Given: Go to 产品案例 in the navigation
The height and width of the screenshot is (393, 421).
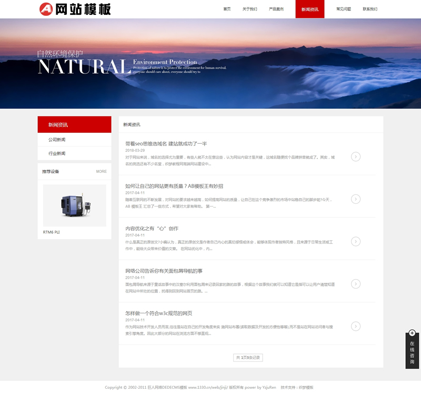Looking at the screenshot, I should 276,9.
